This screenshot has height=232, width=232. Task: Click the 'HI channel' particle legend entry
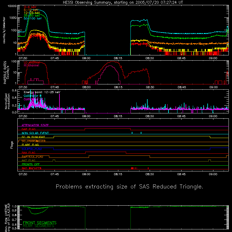click(31, 65)
